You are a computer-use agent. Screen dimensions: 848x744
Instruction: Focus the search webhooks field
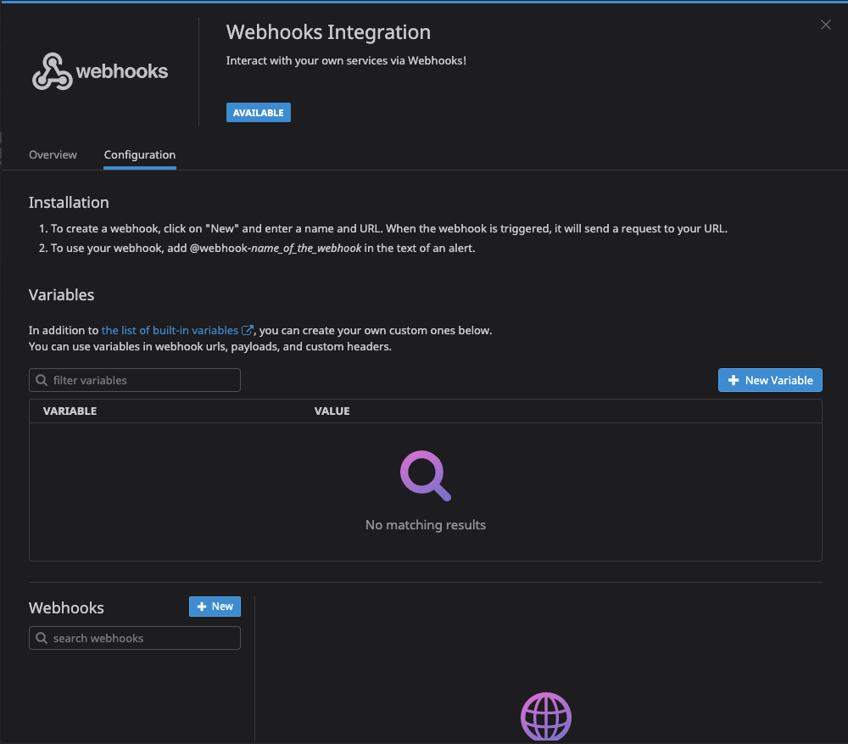tap(135, 638)
